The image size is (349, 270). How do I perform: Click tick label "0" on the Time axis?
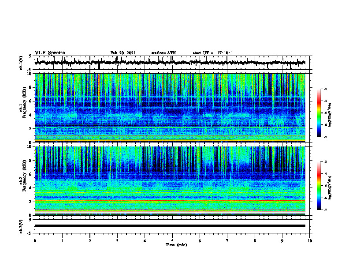click(35, 241)
